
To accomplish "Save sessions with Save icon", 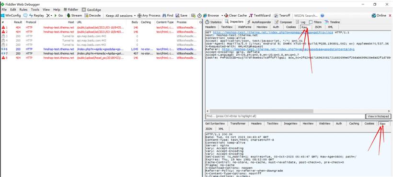I will click(x=181, y=15).
